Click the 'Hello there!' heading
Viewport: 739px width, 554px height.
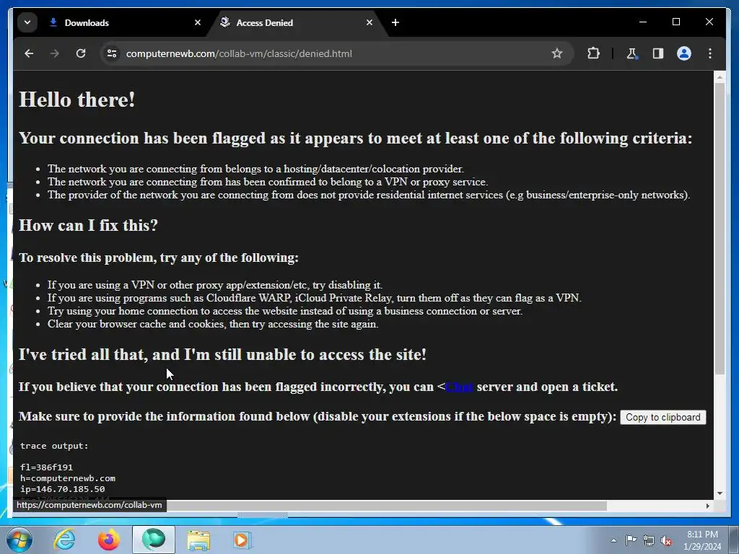tap(76, 100)
